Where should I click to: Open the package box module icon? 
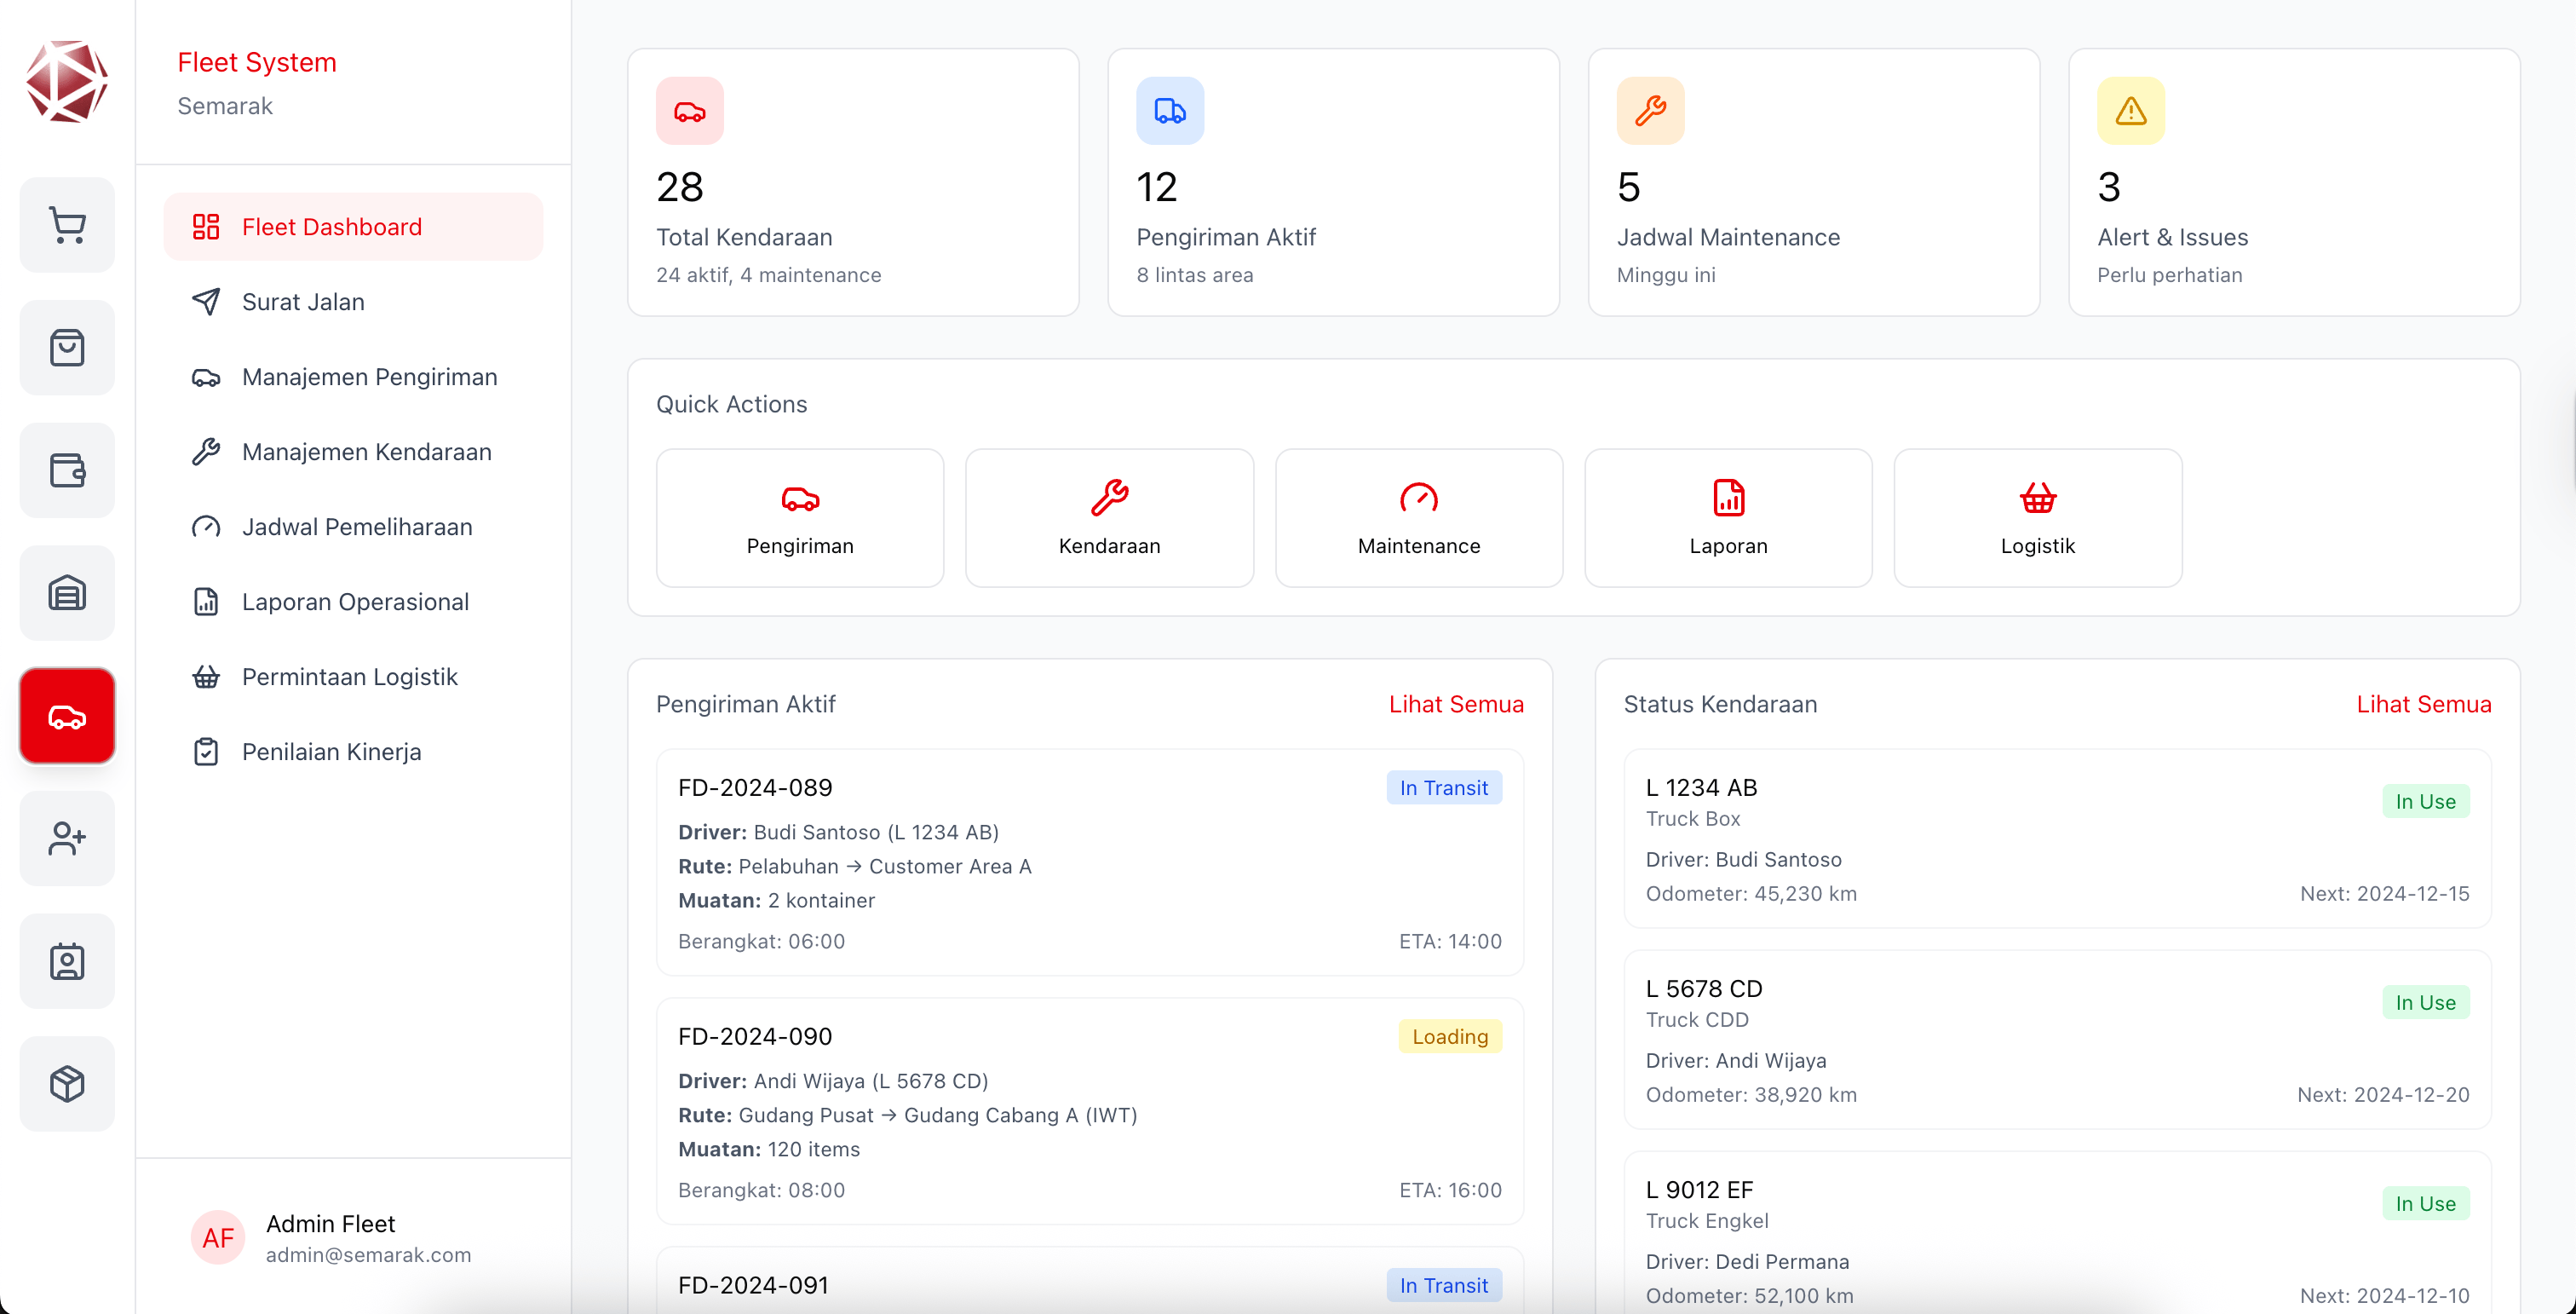point(67,1084)
